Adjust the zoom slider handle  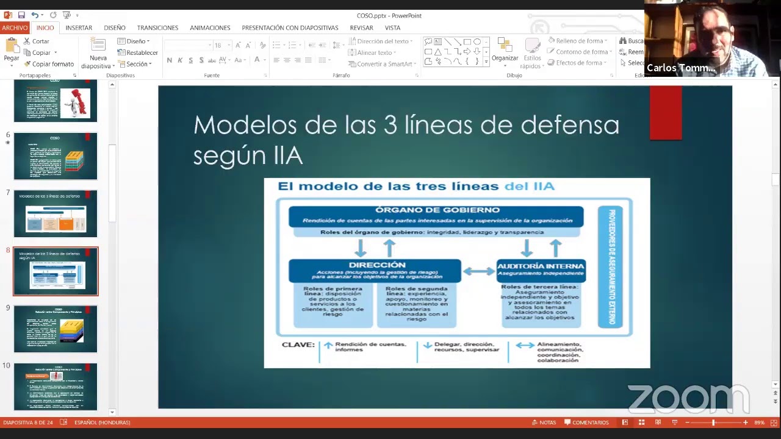(x=713, y=422)
